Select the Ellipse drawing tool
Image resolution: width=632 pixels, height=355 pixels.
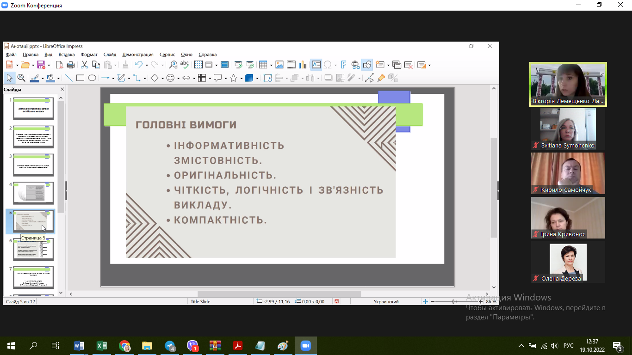click(x=92, y=78)
